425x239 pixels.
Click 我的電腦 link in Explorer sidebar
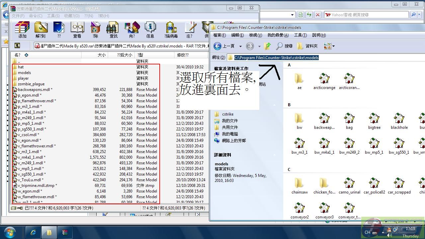tap(230, 134)
